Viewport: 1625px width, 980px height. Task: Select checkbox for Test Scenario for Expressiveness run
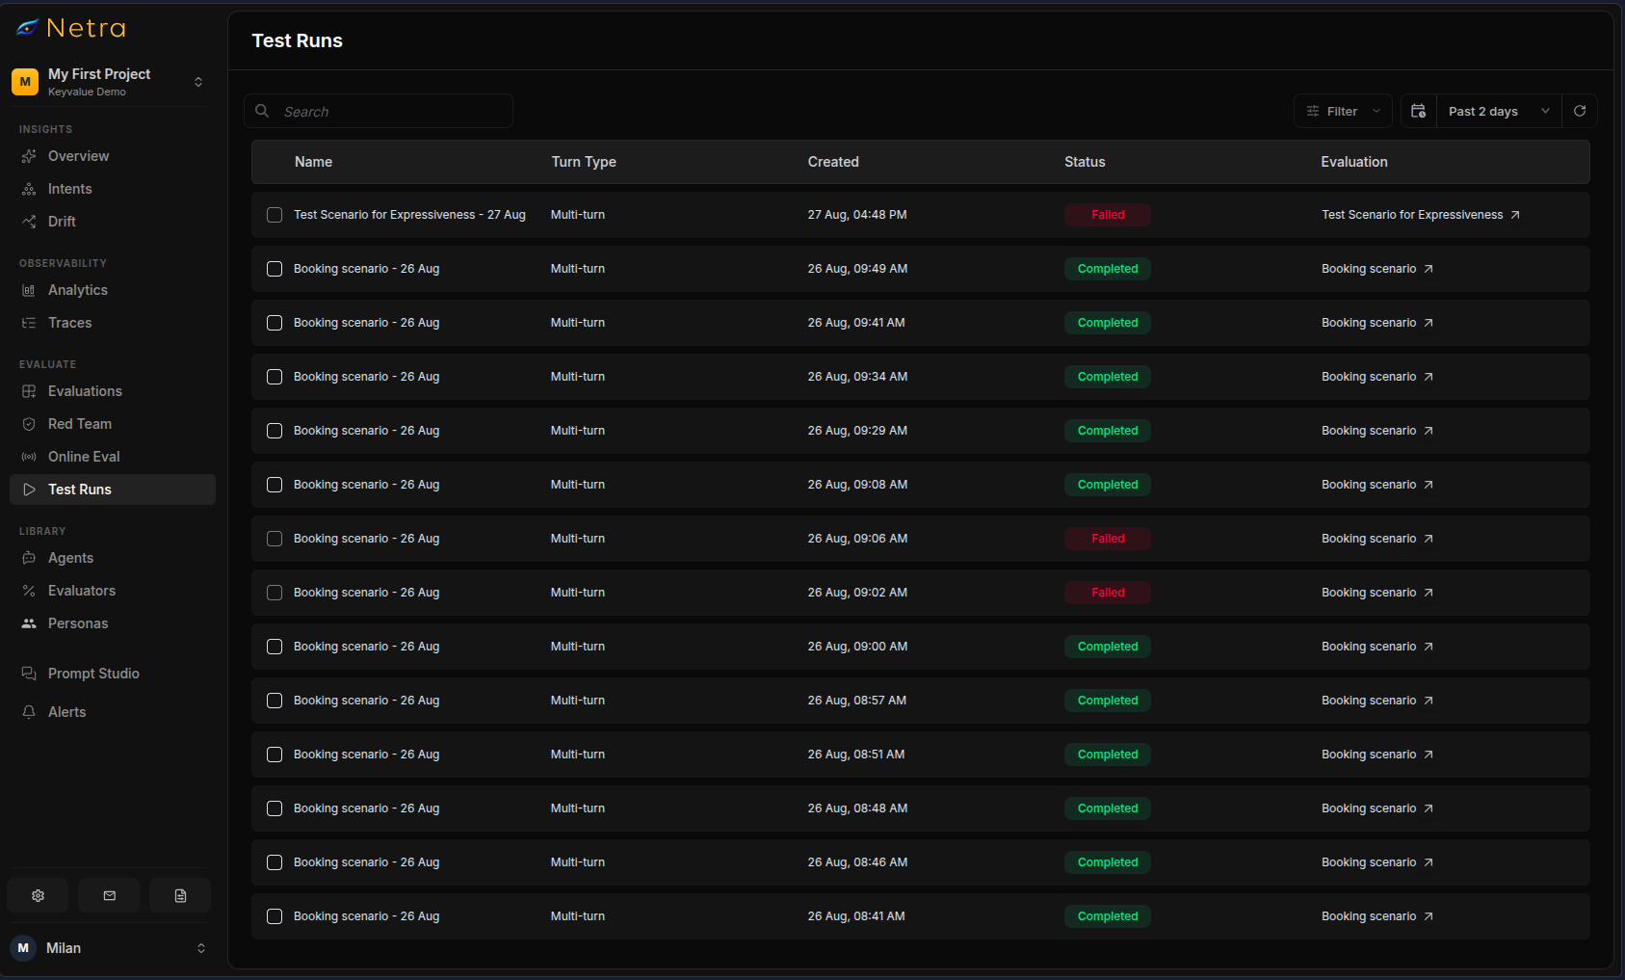(275, 215)
